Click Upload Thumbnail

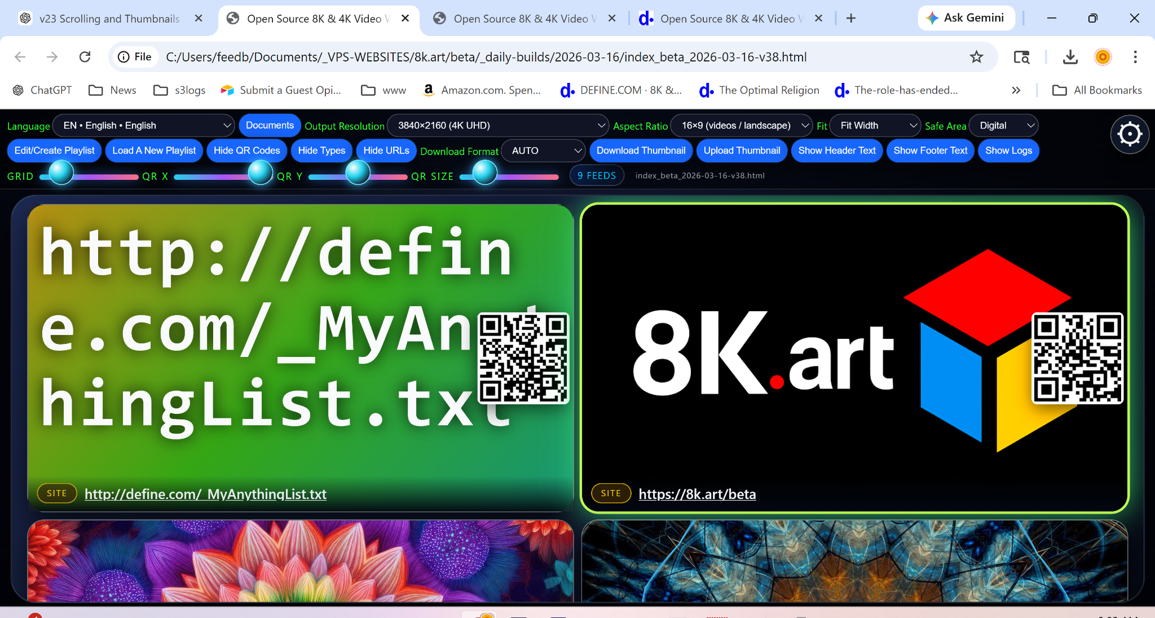[x=742, y=151]
